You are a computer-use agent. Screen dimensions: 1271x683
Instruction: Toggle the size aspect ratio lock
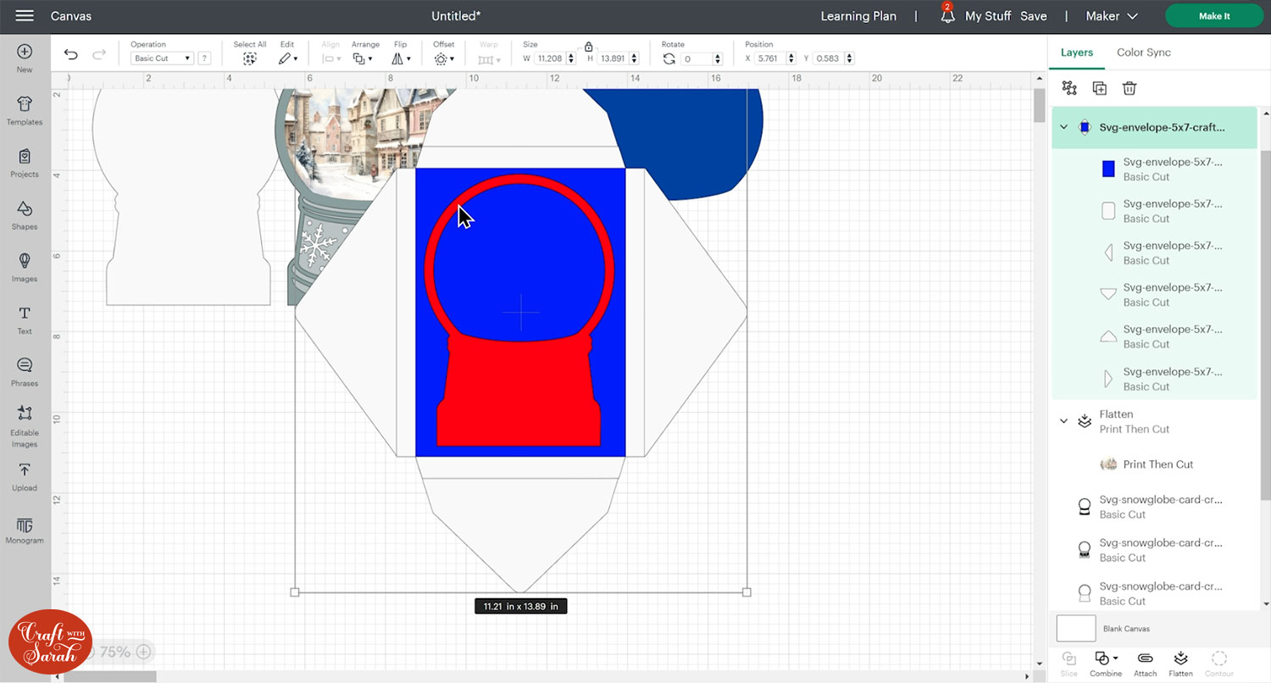[x=589, y=47]
